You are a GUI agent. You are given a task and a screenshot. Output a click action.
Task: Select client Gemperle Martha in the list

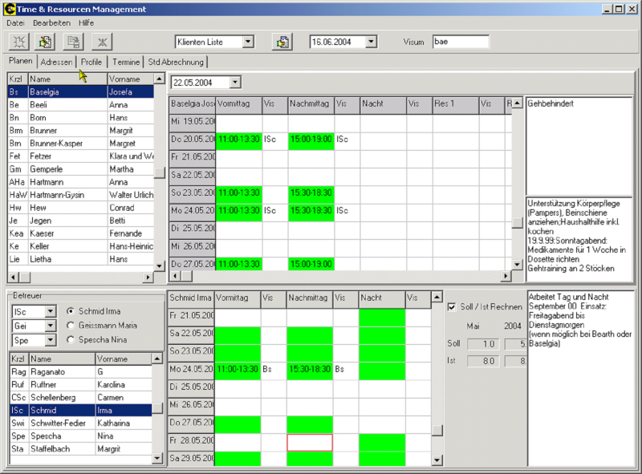pos(81,169)
